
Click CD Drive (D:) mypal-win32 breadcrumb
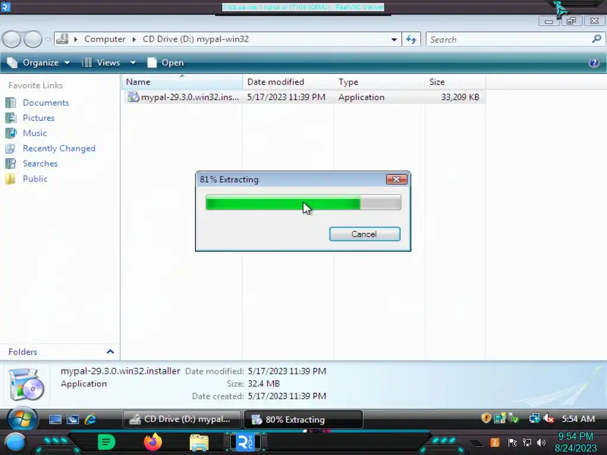(x=196, y=39)
